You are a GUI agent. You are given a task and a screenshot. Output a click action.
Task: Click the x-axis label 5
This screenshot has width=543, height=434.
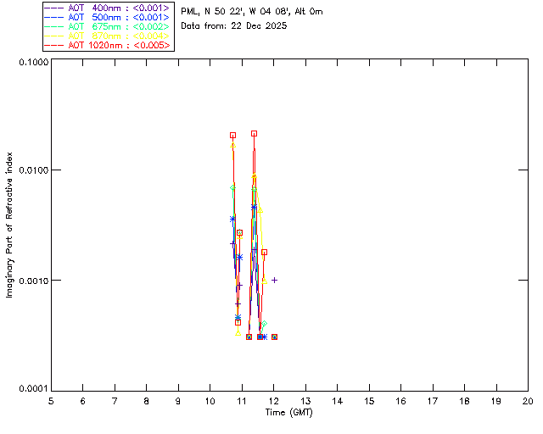pyautogui.click(x=51, y=401)
